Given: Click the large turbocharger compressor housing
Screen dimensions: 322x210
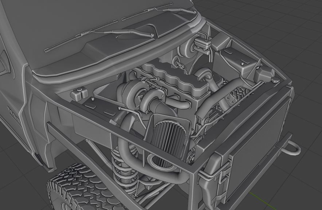Looking at the screenshot, I should [131, 95].
